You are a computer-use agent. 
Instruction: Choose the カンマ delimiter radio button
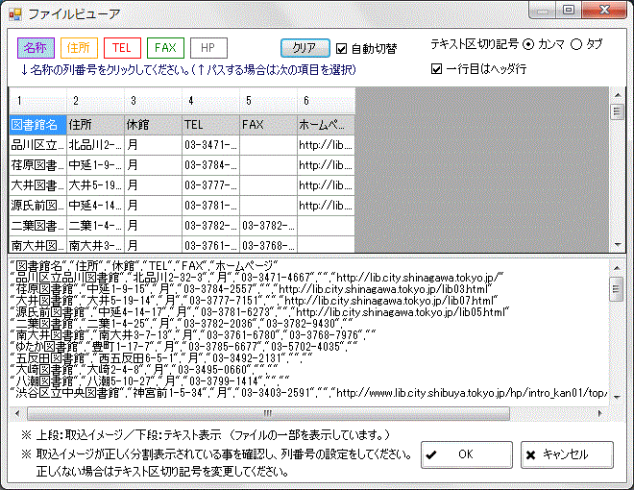coord(529,44)
